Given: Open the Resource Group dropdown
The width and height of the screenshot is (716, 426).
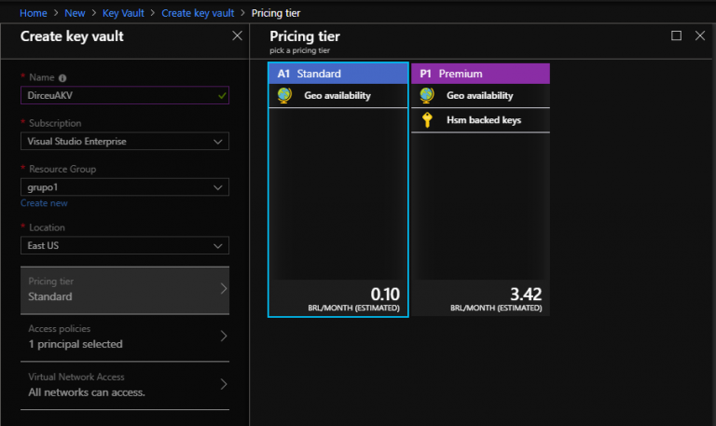Looking at the screenshot, I should (x=124, y=187).
